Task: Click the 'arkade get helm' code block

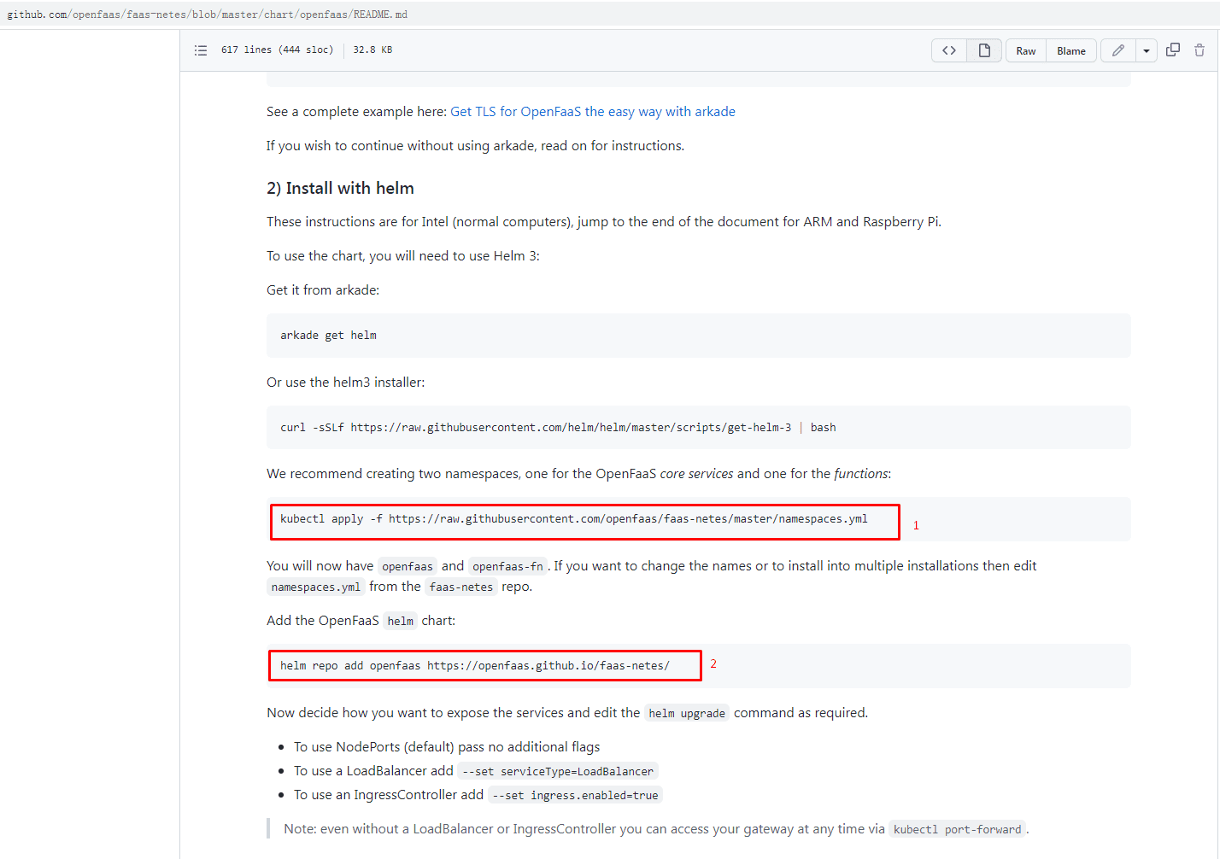Action: click(x=699, y=336)
